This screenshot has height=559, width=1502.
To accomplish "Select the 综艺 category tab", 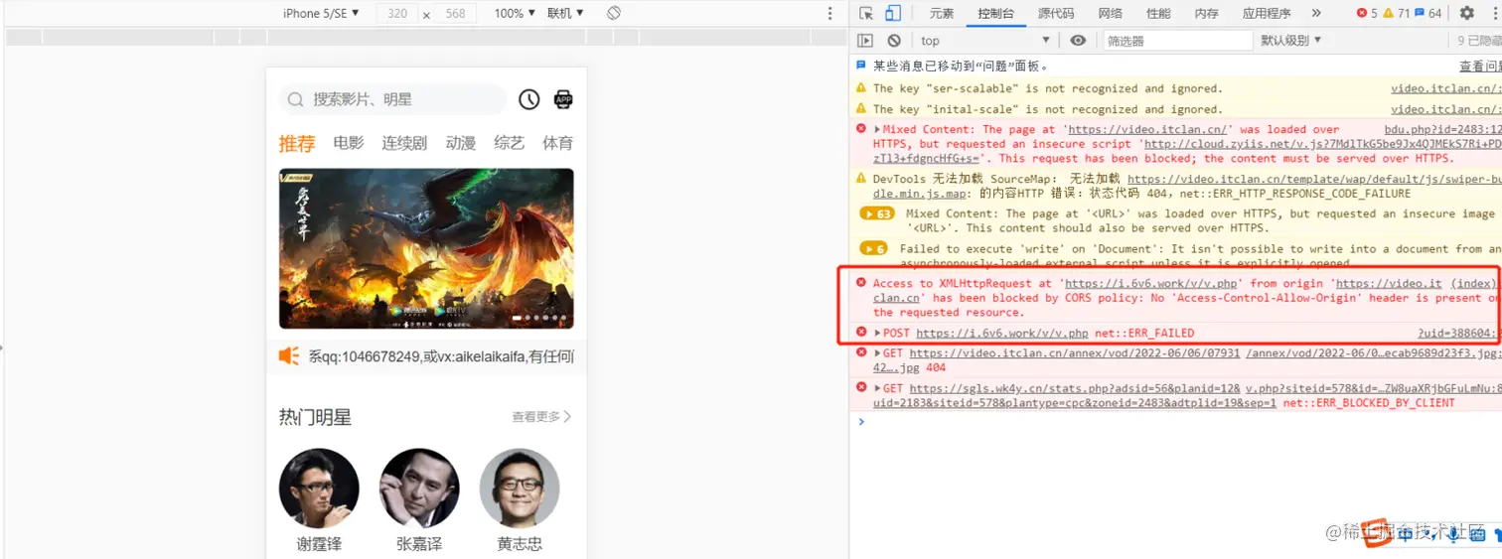I will click(510, 143).
